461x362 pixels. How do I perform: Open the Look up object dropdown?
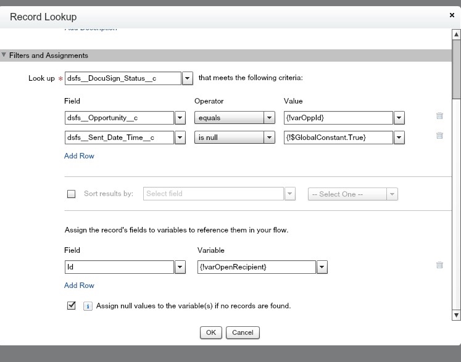[x=188, y=78]
